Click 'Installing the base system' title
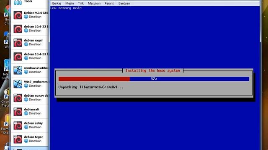268x150 pixels. (153, 70)
